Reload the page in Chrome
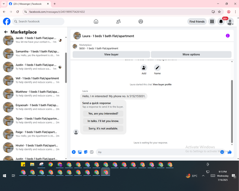 pyautogui.click(x=18, y=12)
